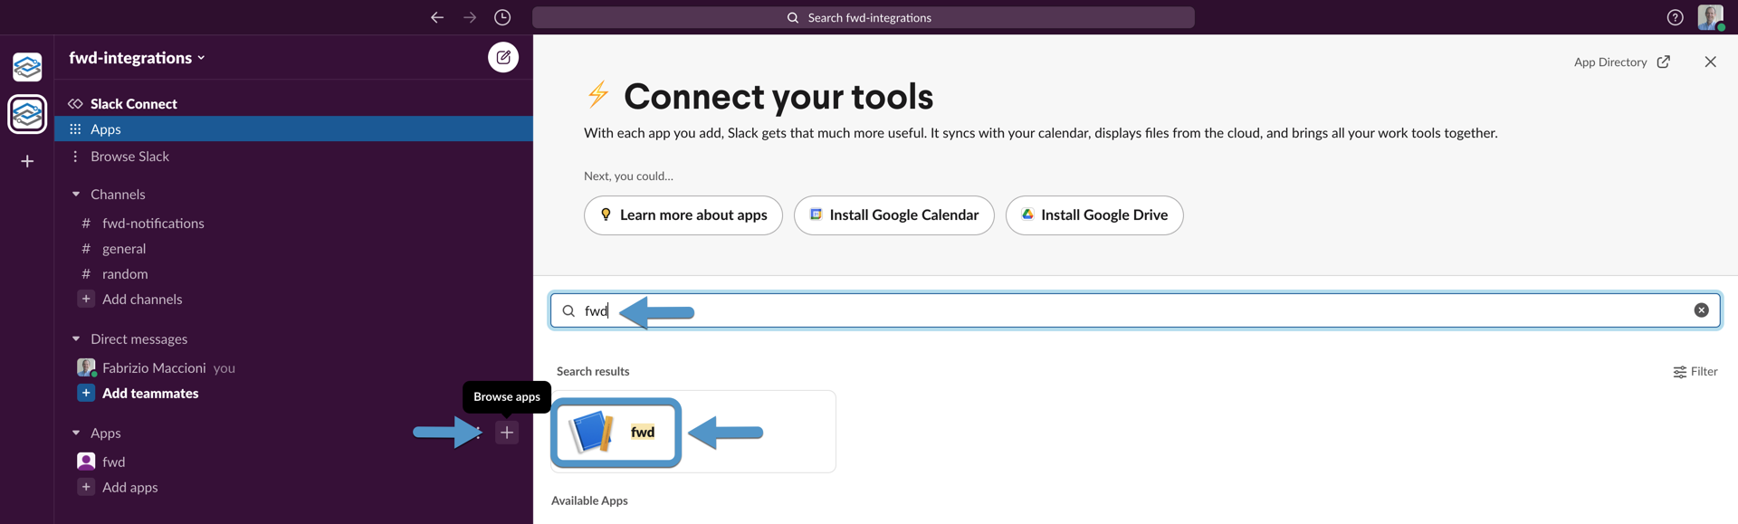Click the app search field containing fwd

pyautogui.click(x=1135, y=310)
